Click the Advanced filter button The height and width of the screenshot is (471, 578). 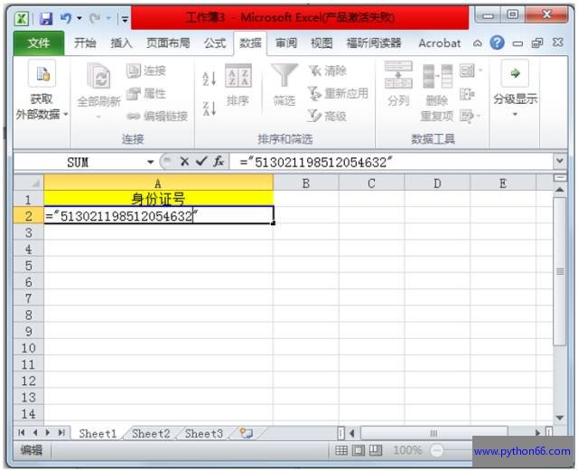327,116
